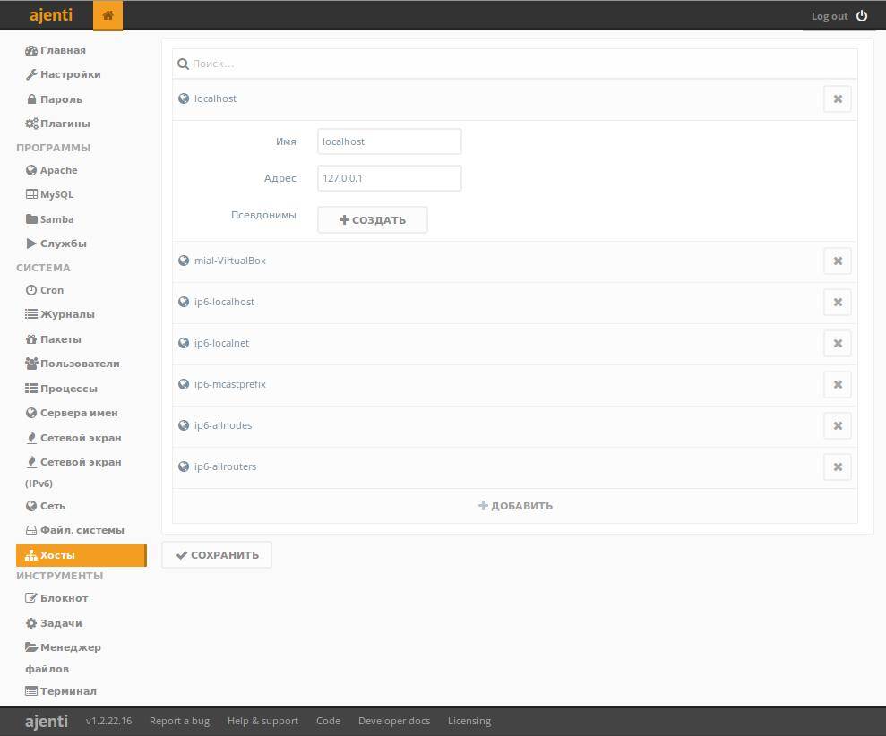This screenshot has height=736, width=886.
Task: Go to Терминал in the sidebar
Action: click(68, 691)
